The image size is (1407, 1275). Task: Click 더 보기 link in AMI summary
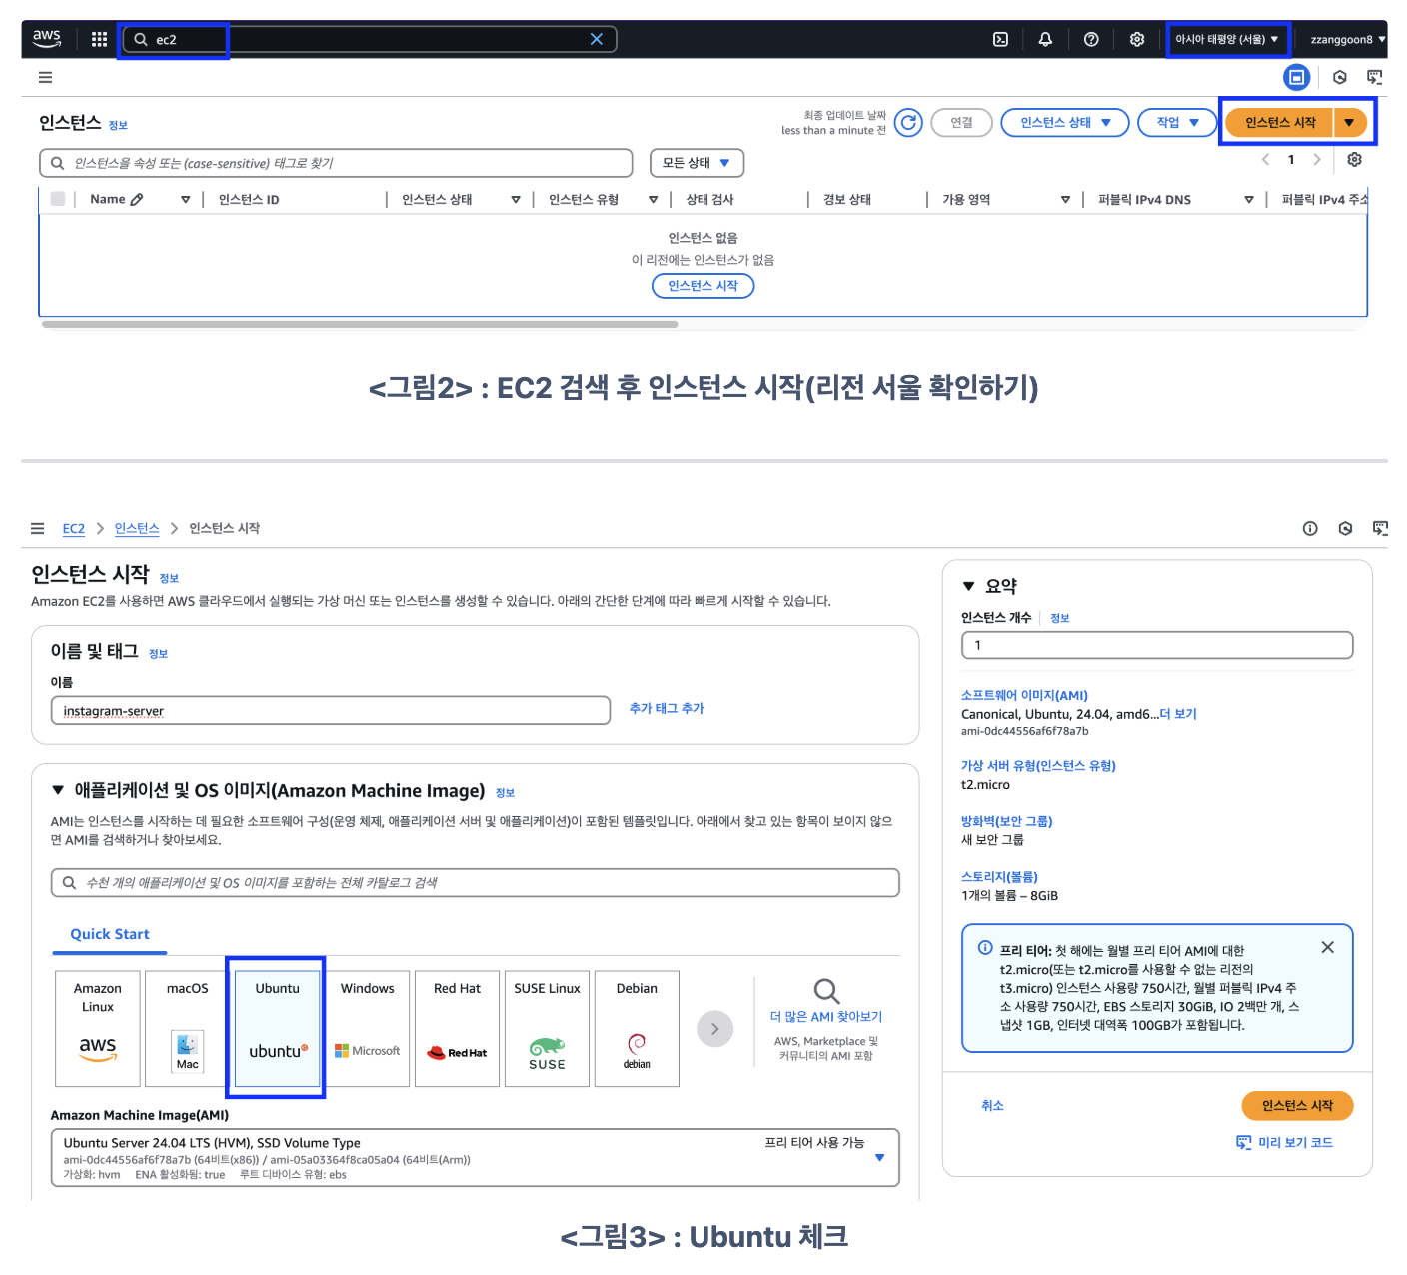pyautogui.click(x=1178, y=714)
